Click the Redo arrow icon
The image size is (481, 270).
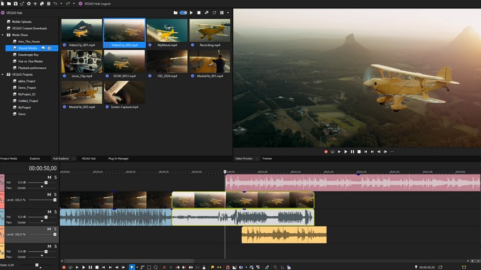(x=68, y=4)
